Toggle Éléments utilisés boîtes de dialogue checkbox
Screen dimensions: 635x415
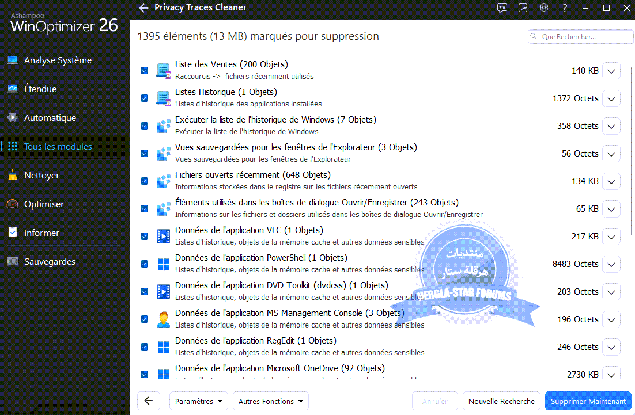(144, 209)
